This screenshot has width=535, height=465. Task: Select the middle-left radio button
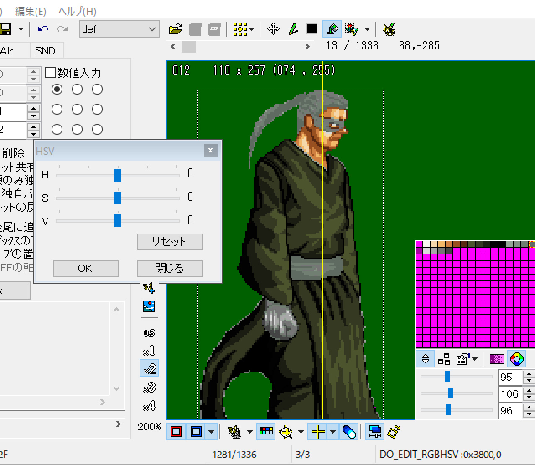click(57, 109)
